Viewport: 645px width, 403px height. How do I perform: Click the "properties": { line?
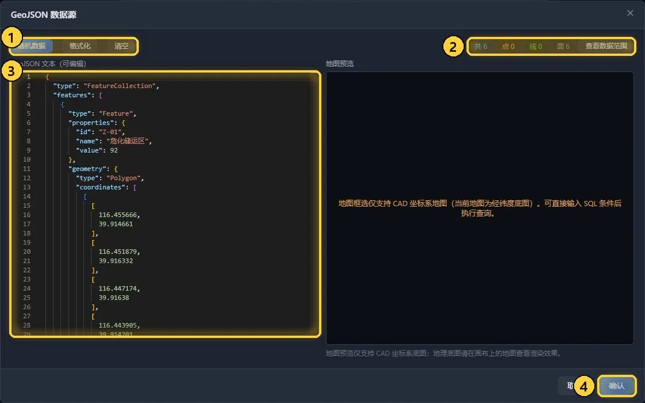tap(97, 123)
